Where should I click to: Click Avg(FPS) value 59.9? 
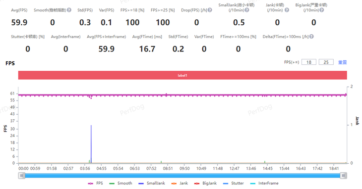[x=19, y=23]
